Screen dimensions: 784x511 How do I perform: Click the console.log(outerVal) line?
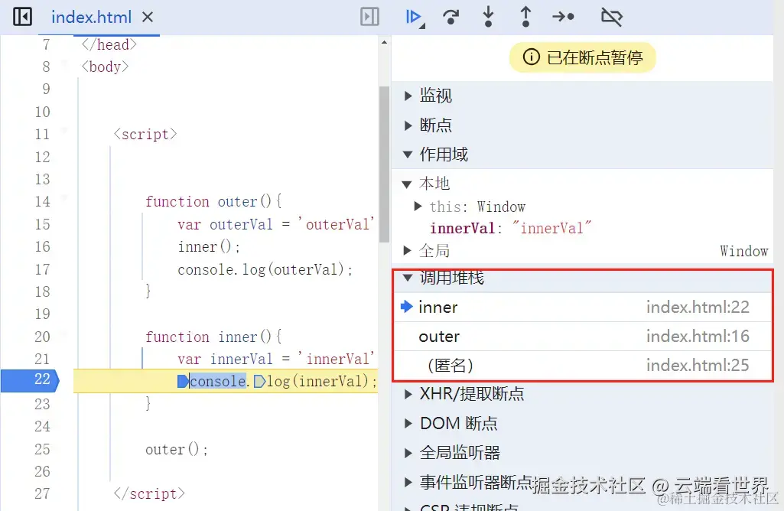tap(265, 269)
